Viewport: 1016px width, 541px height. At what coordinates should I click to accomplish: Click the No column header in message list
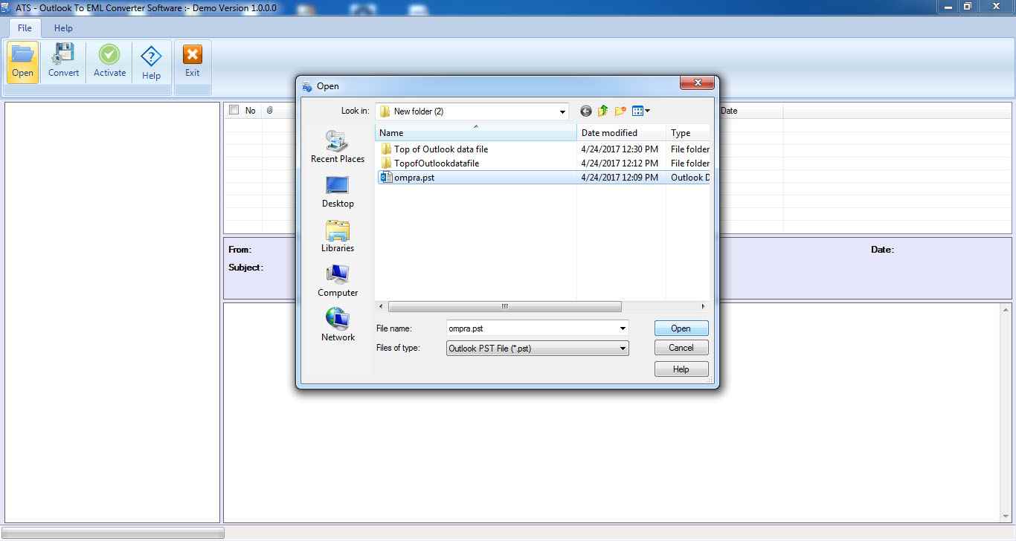pyautogui.click(x=251, y=111)
